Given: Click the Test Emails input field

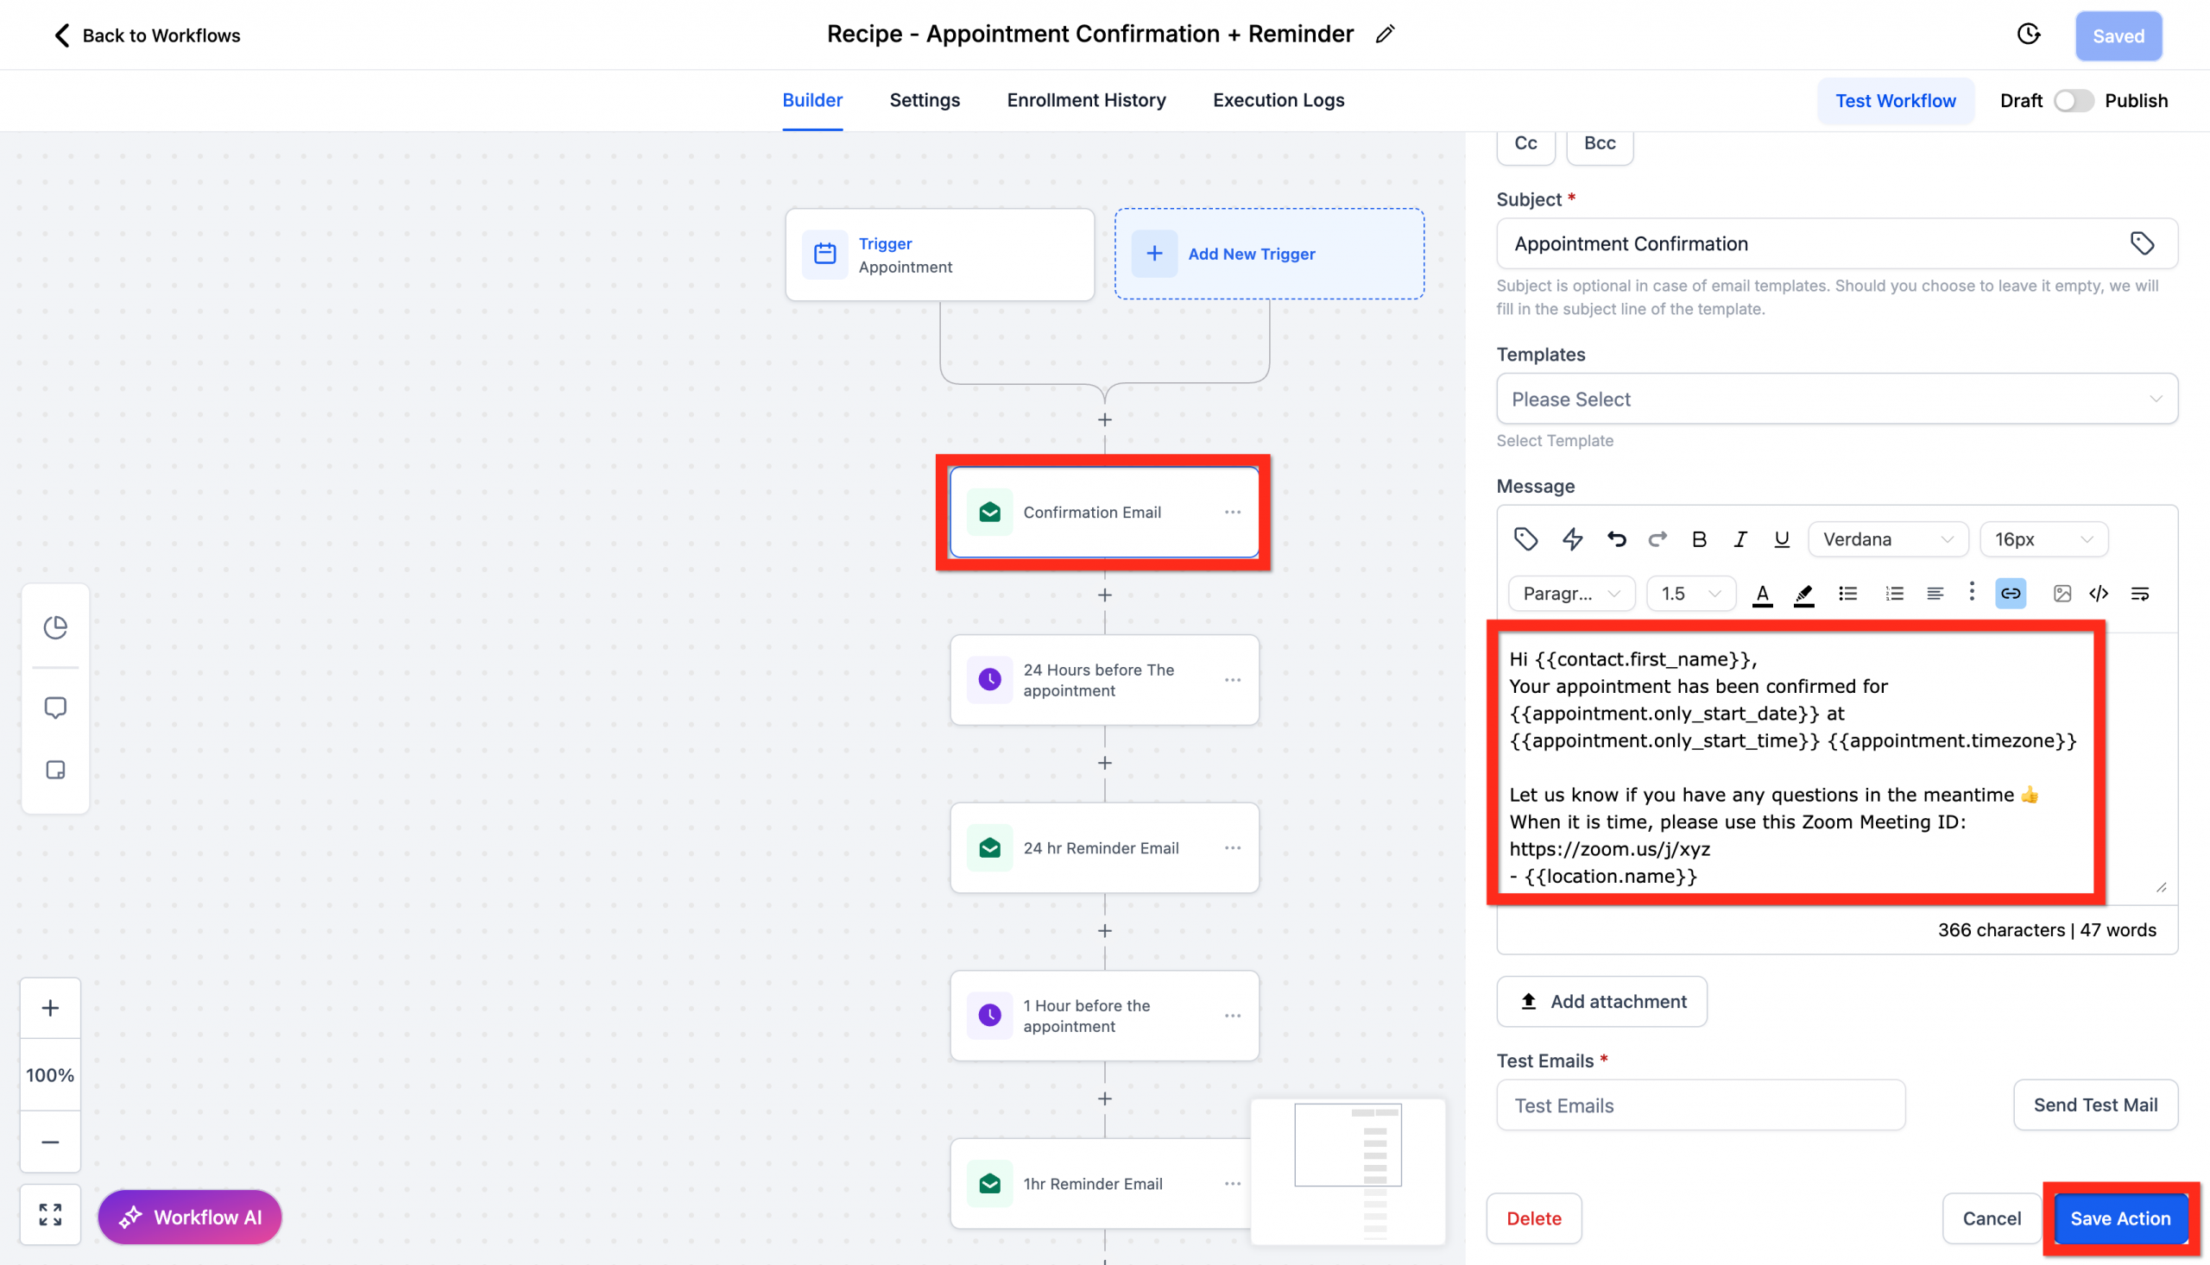Looking at the screenshot, I should tap(1699, 1105).
